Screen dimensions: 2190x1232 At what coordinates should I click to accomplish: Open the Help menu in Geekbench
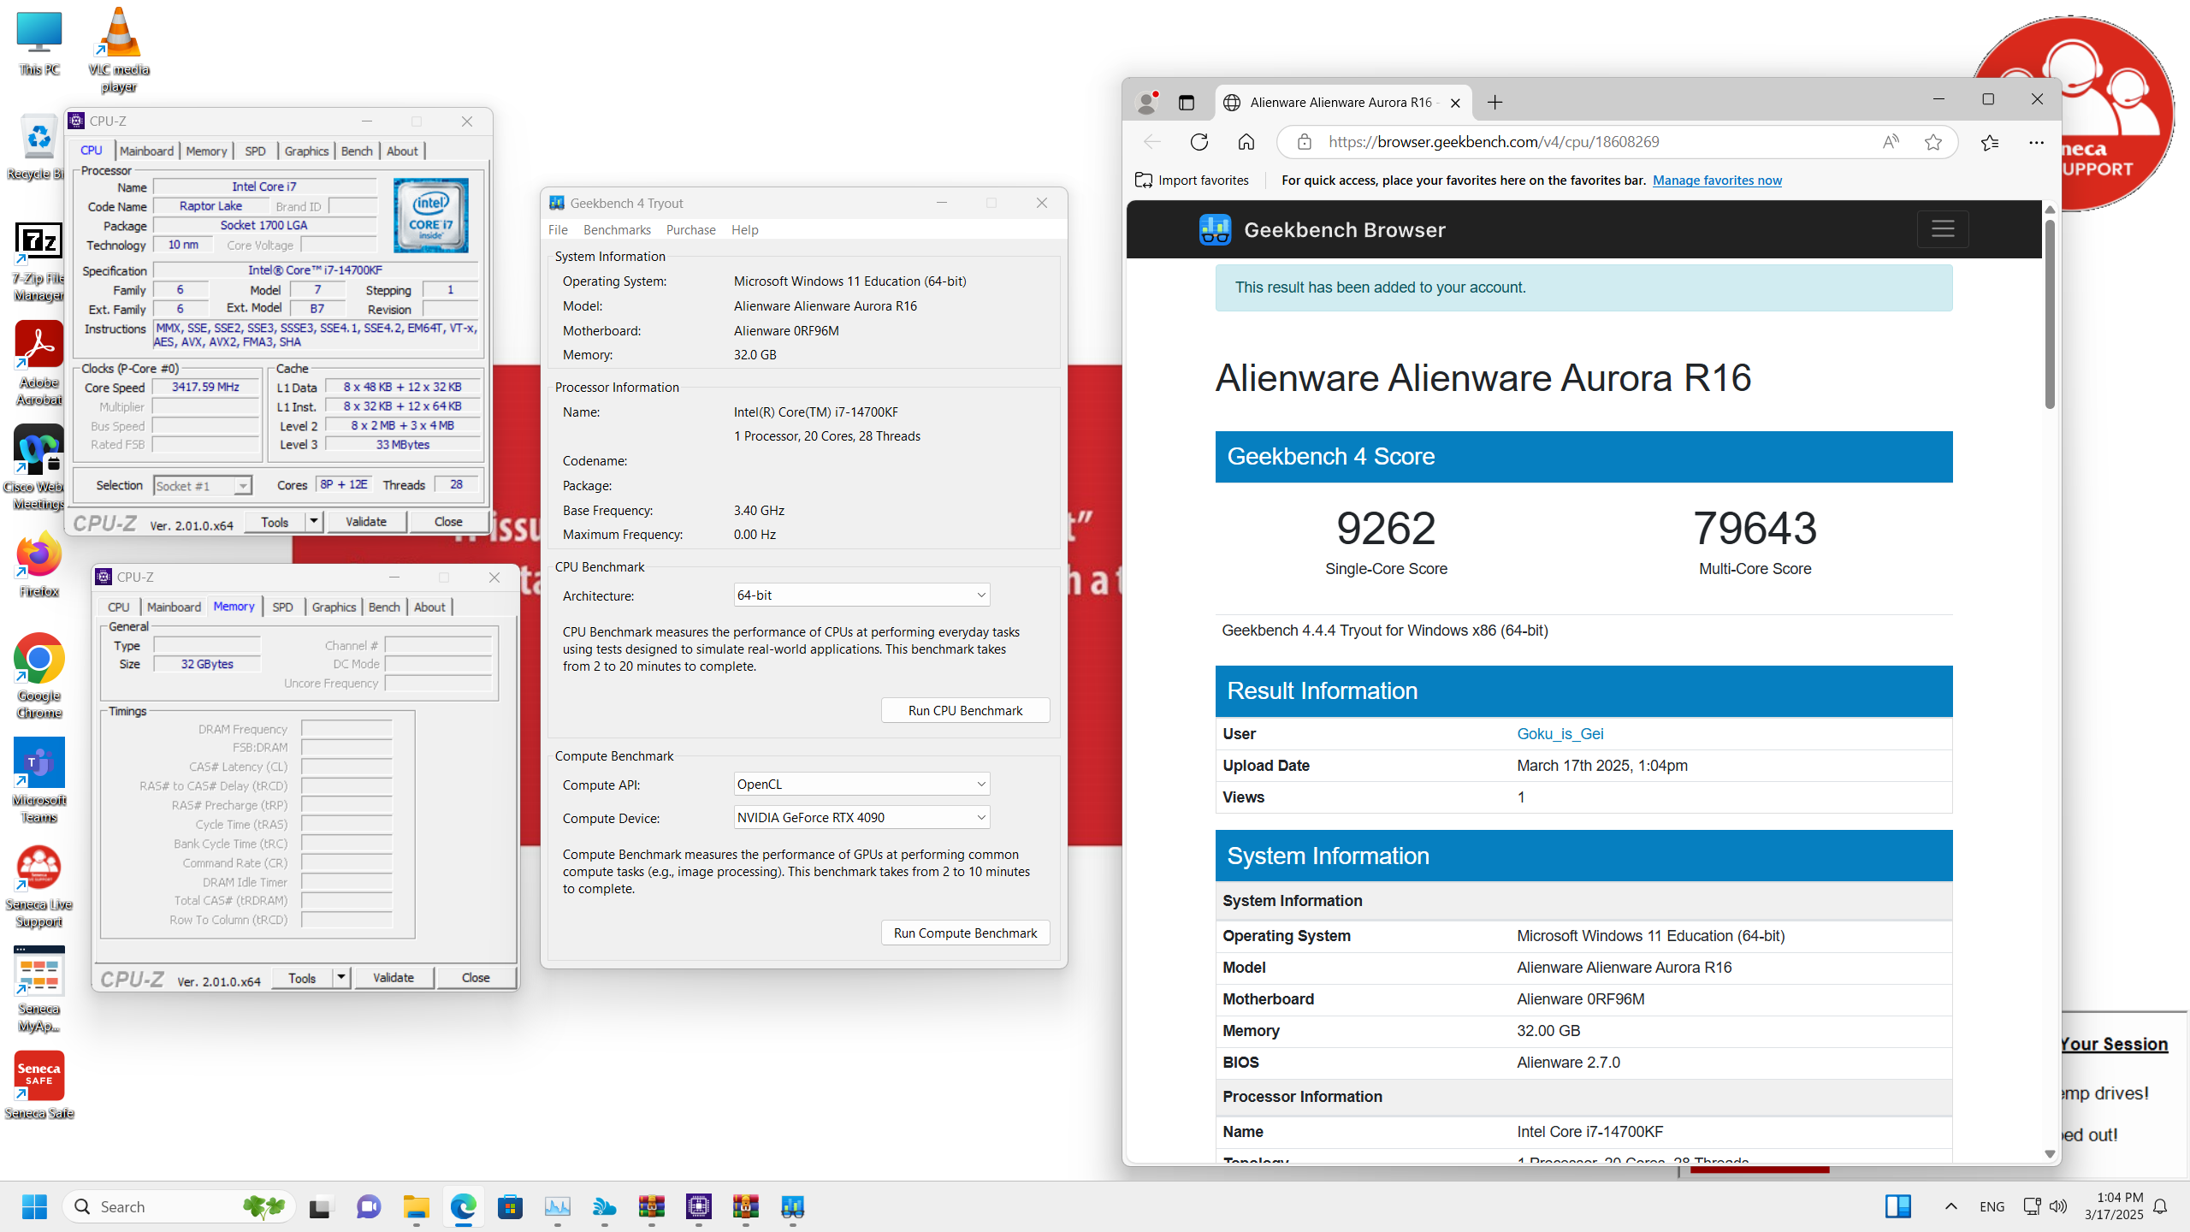point(744,229)
